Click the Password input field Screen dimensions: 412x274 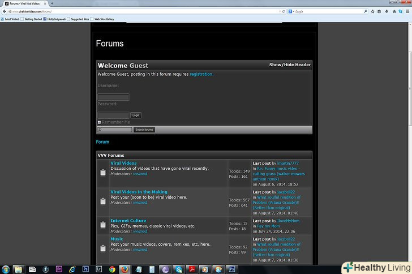113,115
